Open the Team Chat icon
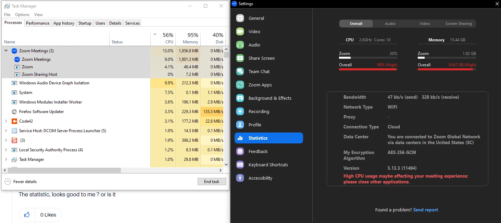This screenshot has height=223, width=501. (240, 71)
